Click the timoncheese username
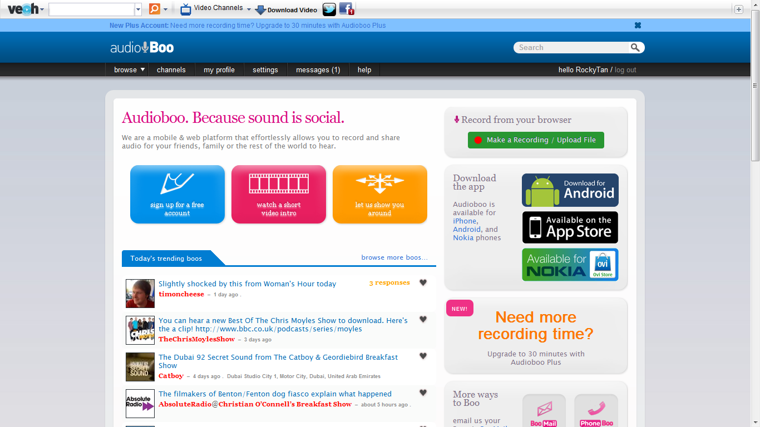760x427 pixels. click(x=181, y=294)
